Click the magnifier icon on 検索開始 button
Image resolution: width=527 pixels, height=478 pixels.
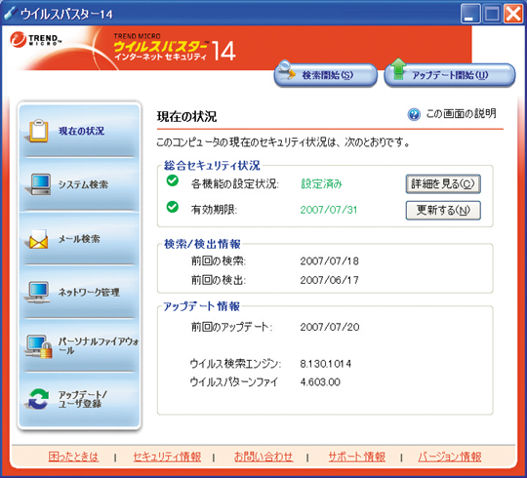click(287, 70)
